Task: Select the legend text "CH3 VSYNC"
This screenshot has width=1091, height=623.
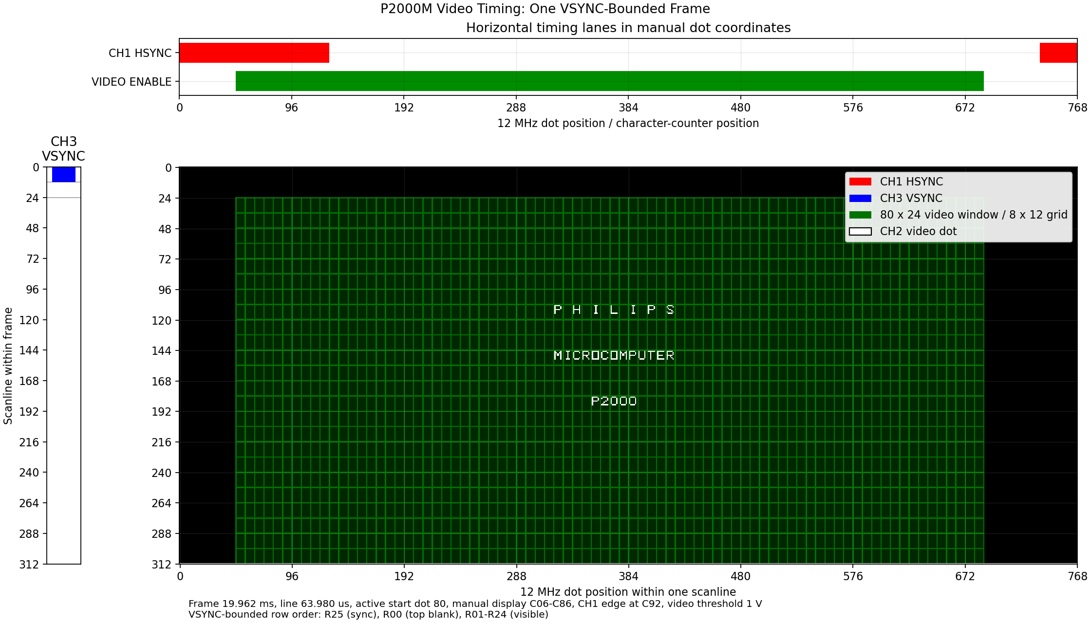Action: (x=911, y=198)
